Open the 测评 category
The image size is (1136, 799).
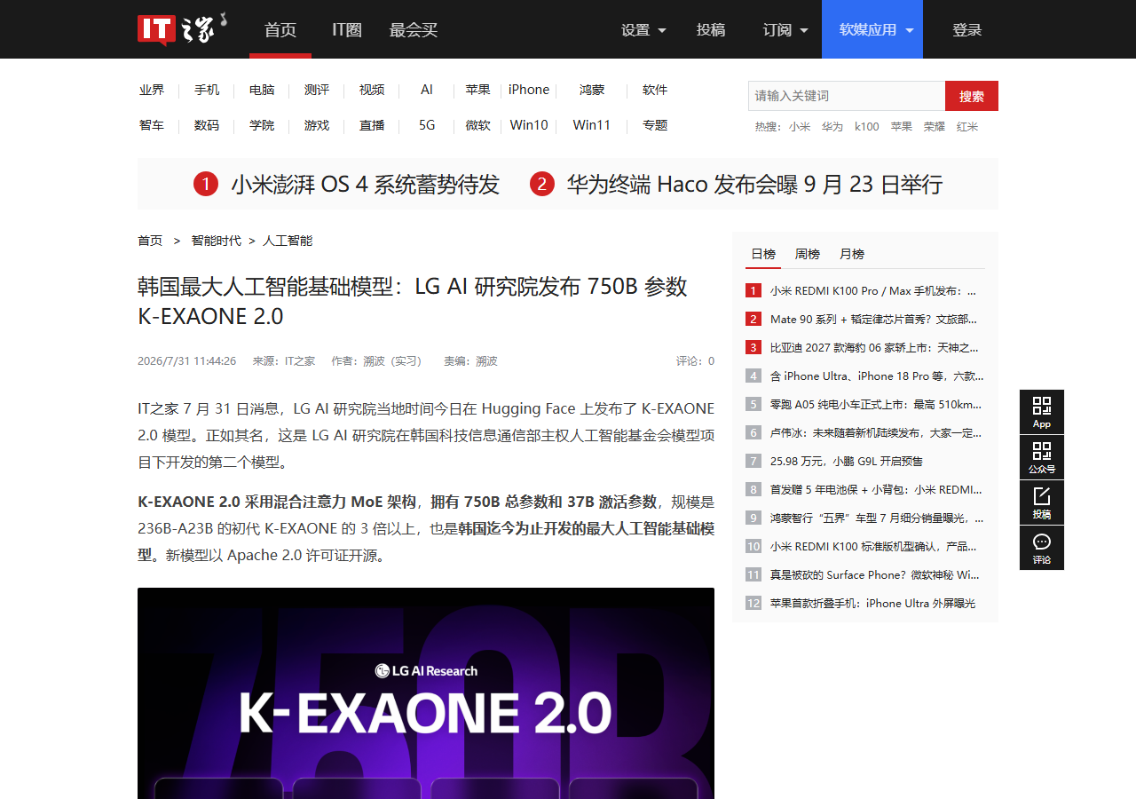click(x=317, y=90)
